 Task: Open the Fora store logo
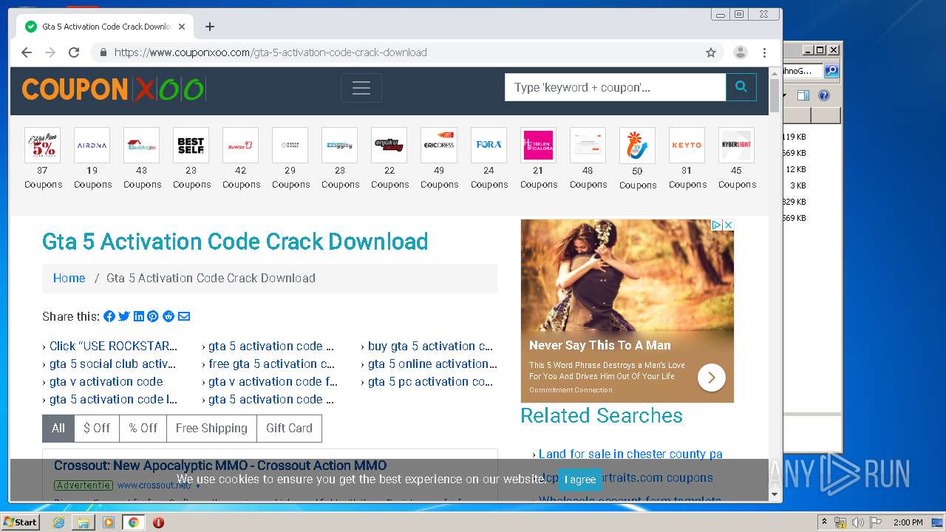(x=489, y=145)
